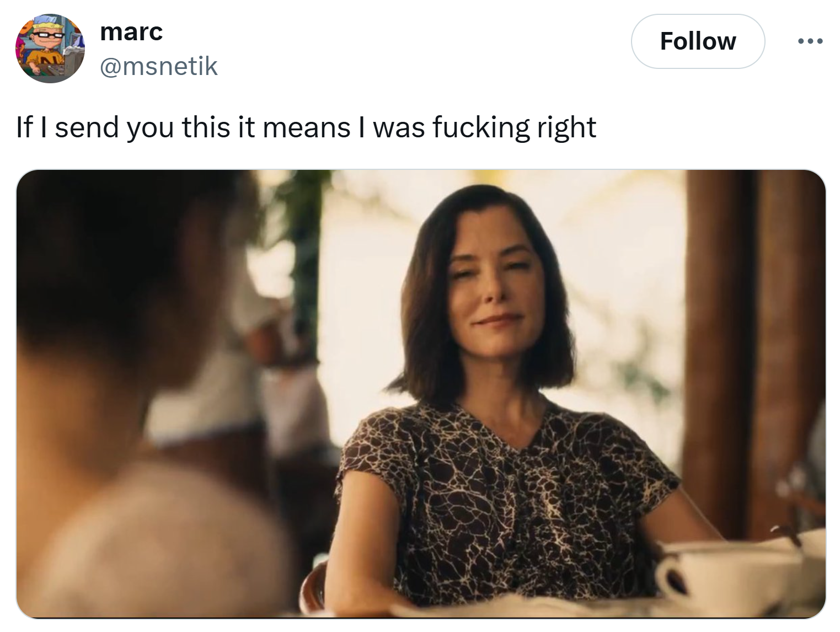Click the tweet text about being right
The image size is (840, 632).
pos(307,127)
